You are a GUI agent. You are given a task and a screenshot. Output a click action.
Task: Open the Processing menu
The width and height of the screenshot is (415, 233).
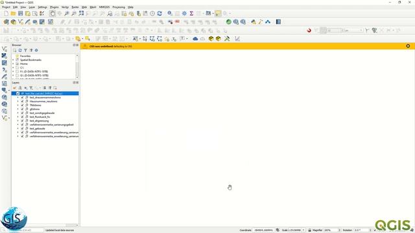click(x=119, y=7)
